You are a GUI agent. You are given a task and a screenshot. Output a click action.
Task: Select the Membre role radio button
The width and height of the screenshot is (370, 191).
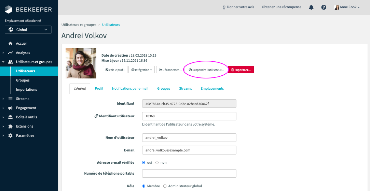coord(143,186)
